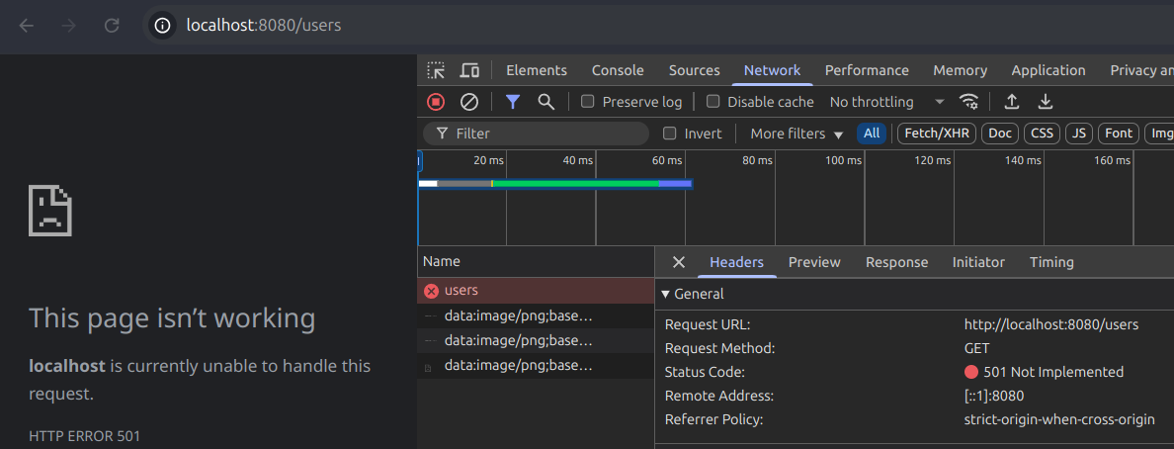The height and width of the screenshot is (449, 1174).
Task: Select the failed users request row
Action: [536, 291]
